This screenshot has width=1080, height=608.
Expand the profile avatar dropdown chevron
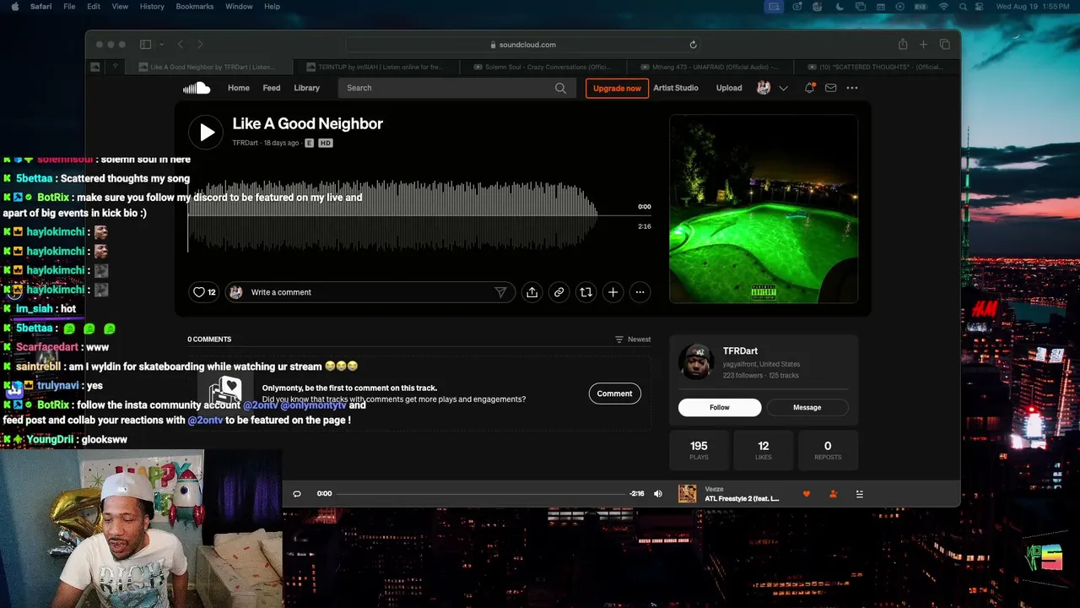783,88
